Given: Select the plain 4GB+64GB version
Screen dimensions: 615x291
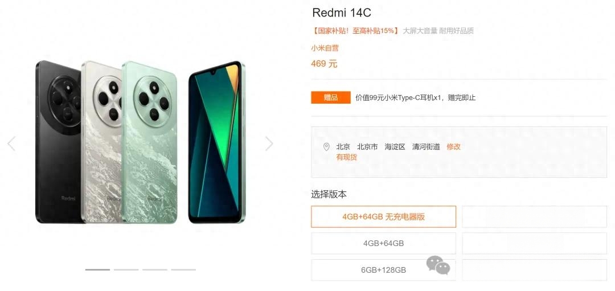Looking at the screenshot, I should (384, 243).
